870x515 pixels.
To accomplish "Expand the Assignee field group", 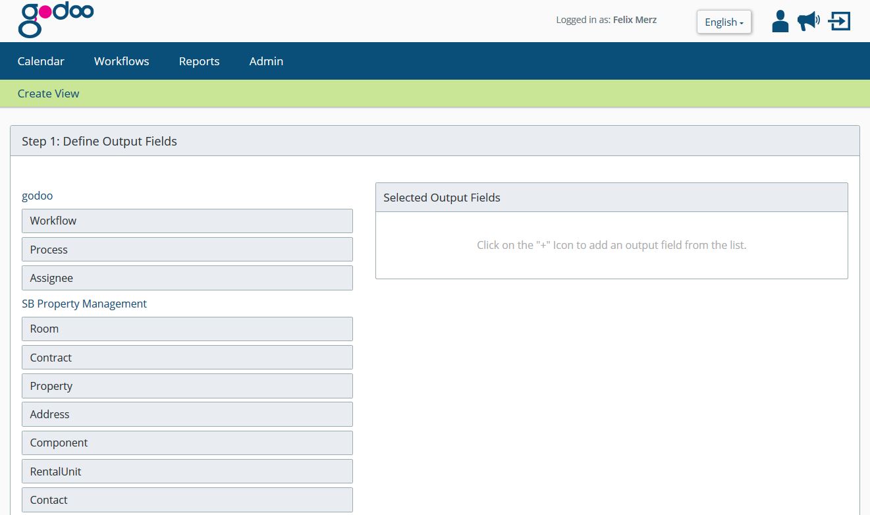I will tap(187, 278).
